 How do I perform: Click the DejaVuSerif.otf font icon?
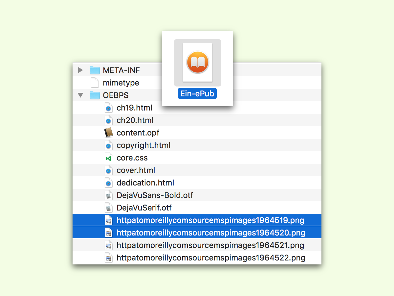coord(108,208)
